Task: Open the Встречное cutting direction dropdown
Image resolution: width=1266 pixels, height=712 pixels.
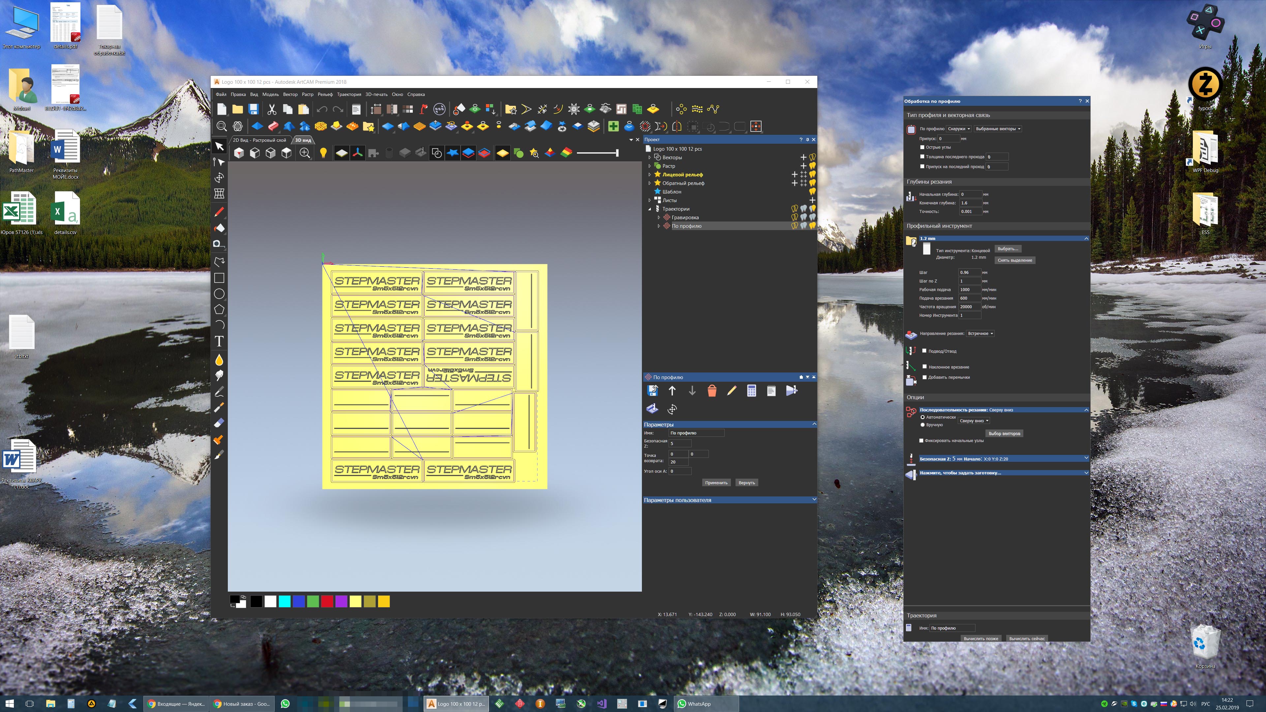Action: pyautogui.click(x=980, y=334)
